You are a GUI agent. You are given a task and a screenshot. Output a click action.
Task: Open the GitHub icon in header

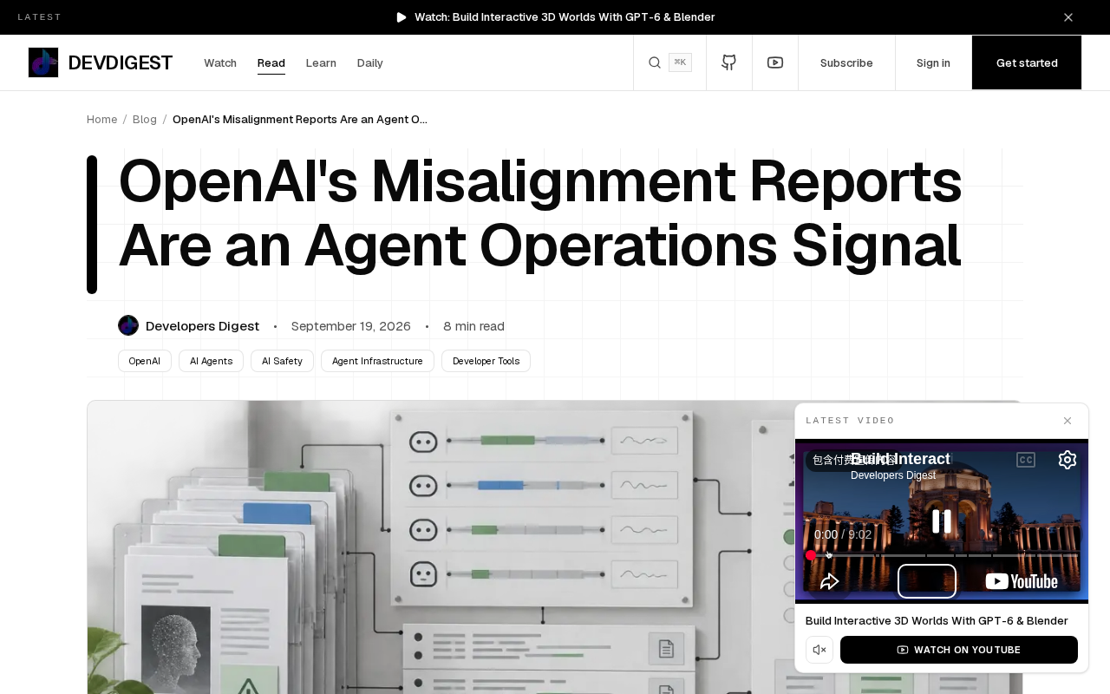pyautogui.click(x=729, y=62)
